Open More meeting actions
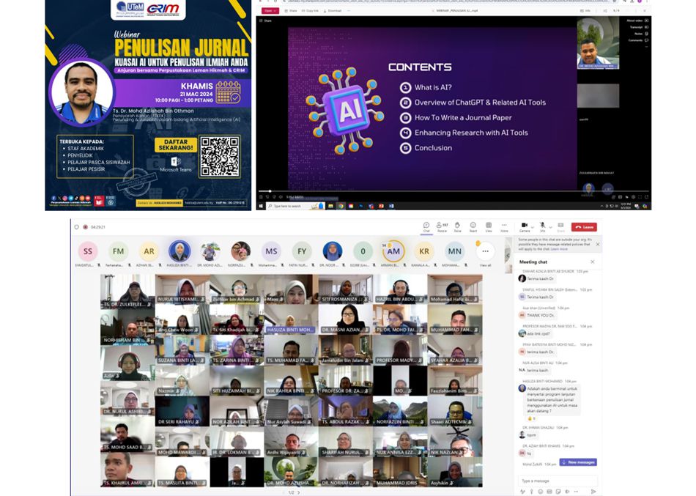Viewport: 696px width, 496px height. click(x=504, y=226)
